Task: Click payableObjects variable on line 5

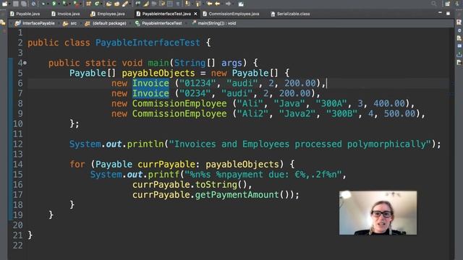Action: [158, 73]
